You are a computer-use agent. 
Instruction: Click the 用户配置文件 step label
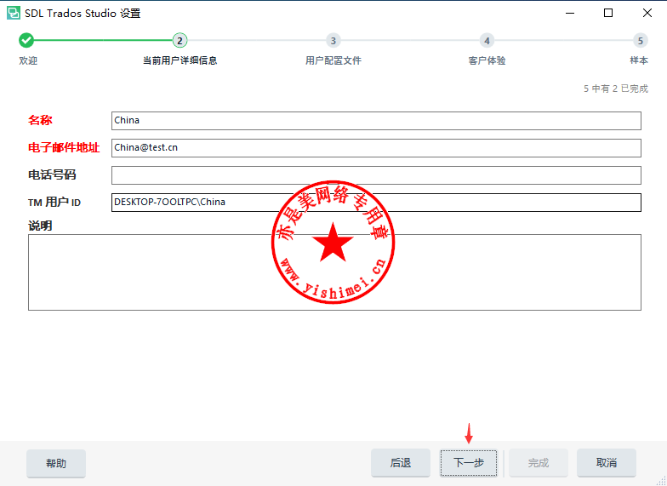[x=333, y=61]
